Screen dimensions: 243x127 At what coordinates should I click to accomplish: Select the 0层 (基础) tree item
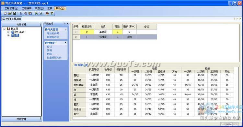[20, 32]
